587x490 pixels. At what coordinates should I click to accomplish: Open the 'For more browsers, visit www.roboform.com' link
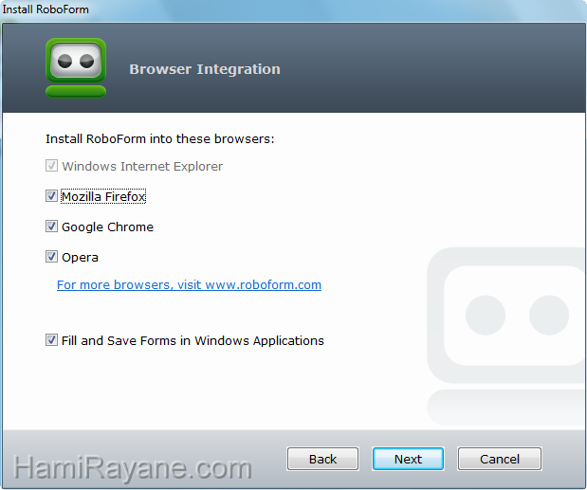(189, 284)
